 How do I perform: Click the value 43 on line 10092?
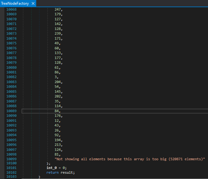click(57, 125)
